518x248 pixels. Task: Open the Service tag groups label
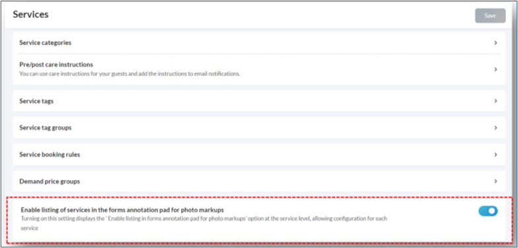tap(45, 128)
